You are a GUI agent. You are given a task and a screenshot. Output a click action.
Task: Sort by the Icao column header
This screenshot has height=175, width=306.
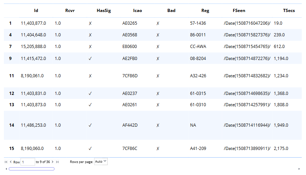tap(138, 11)
